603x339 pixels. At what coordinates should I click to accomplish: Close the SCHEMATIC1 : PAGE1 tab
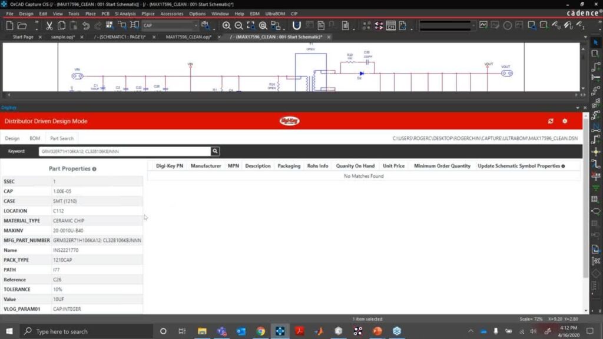pyautogui.click(x=154, y=37)
